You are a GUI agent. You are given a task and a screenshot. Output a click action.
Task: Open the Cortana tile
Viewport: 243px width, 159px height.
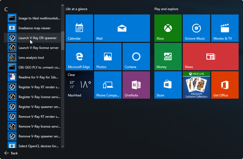pos(136,57)
